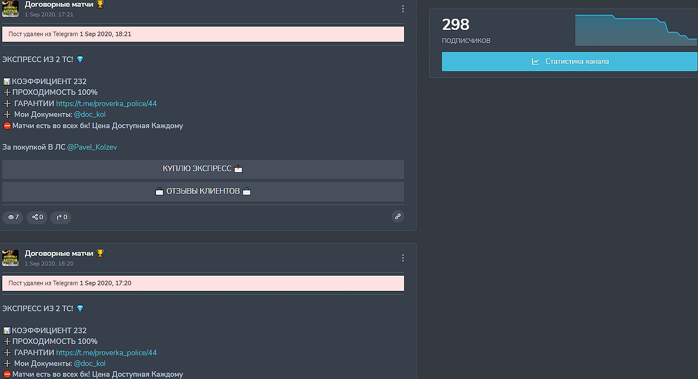Screen dimensions: 698x379
Task: Click channel avatar on the 16:20 post
Action: click(x=10, y=258)
